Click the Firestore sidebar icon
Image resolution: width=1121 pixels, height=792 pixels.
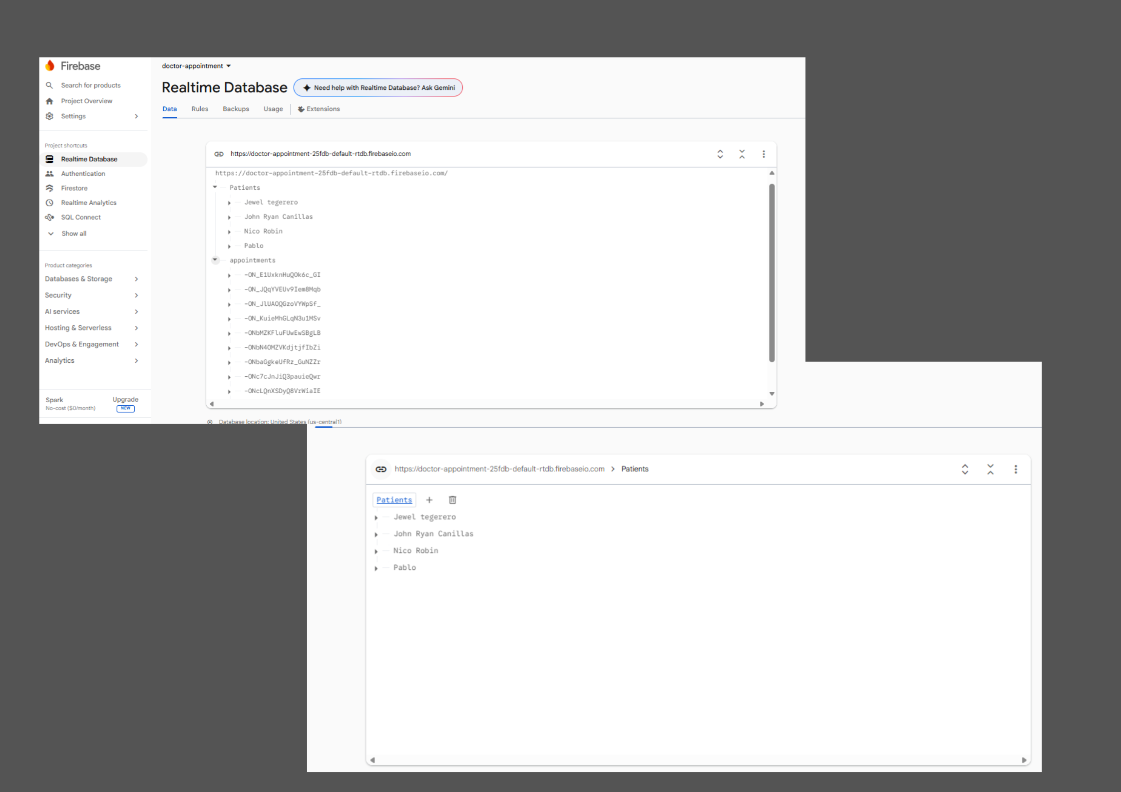coord(49,188)
